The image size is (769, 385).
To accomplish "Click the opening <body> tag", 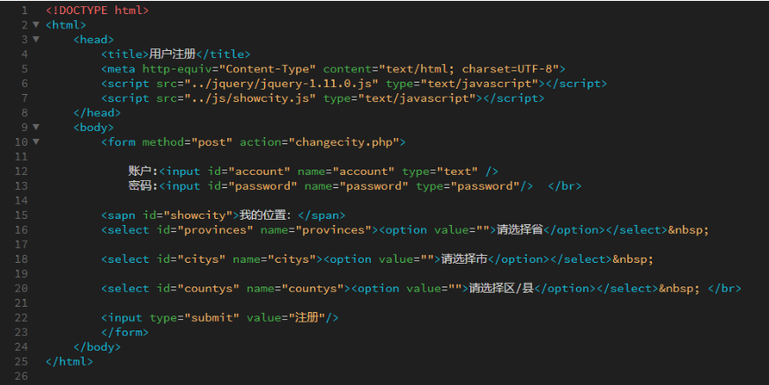I will 93,127.
